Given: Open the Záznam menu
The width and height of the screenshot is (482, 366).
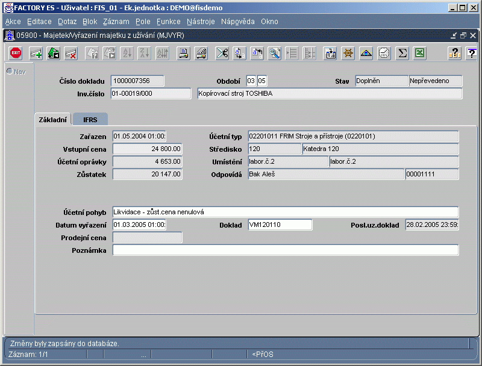Looking at the screenshot, I should click(116, 22).
